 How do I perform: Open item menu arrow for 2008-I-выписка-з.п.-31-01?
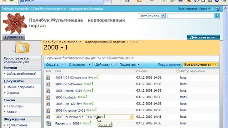pos(132,117)
